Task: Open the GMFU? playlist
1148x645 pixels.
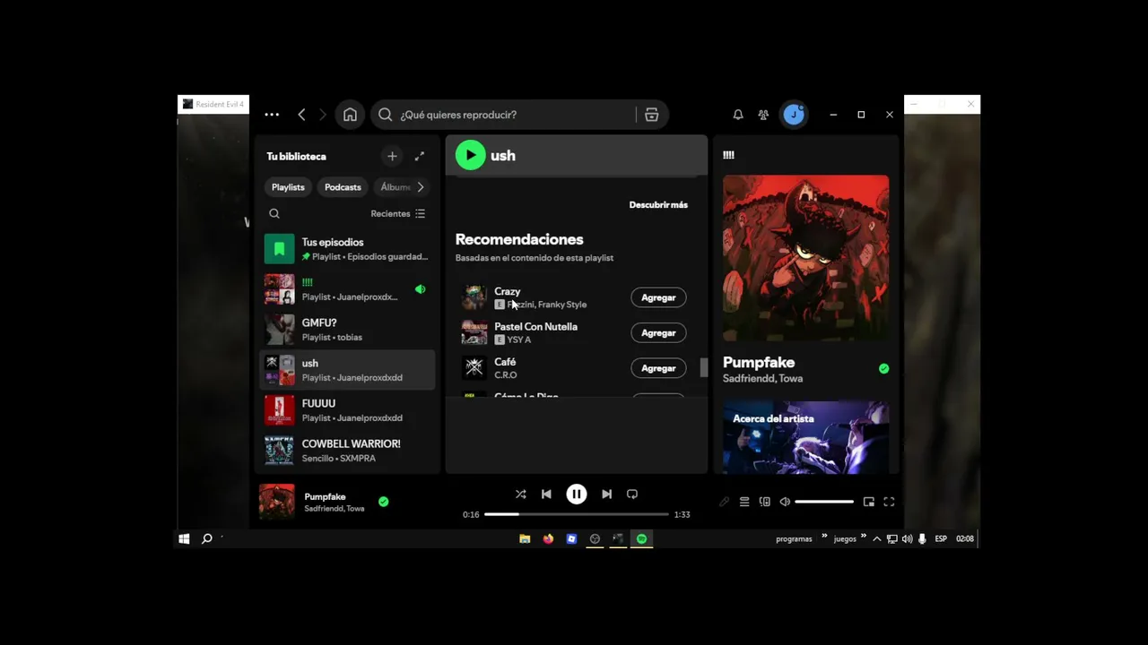Action: tap(347, 330)
